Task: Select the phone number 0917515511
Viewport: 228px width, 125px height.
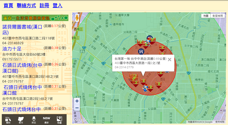Action: tap(12, 59)
